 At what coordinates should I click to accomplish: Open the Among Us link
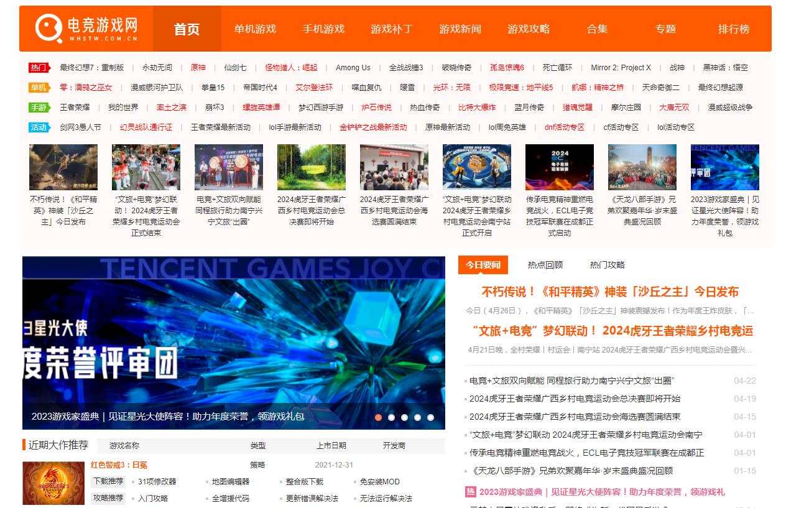click(353, 67)
